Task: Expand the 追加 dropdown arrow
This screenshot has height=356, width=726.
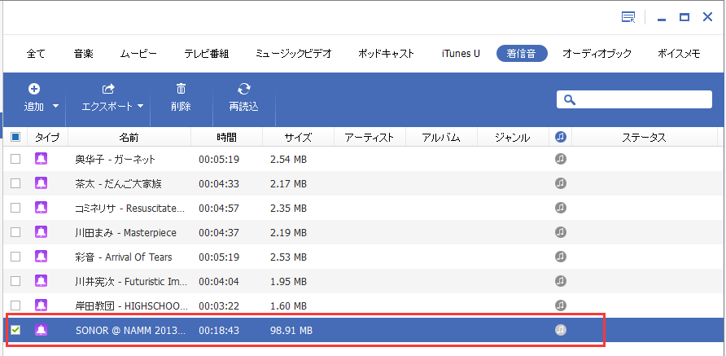Action: [55, 106]
